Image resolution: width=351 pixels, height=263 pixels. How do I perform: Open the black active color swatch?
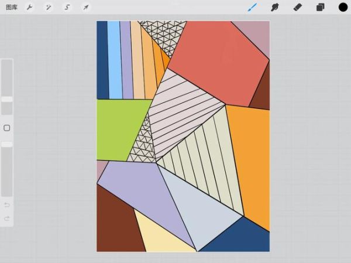coord(343,8)
